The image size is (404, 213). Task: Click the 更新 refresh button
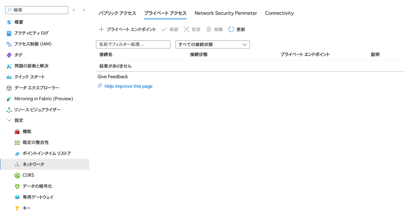(237, 29)
